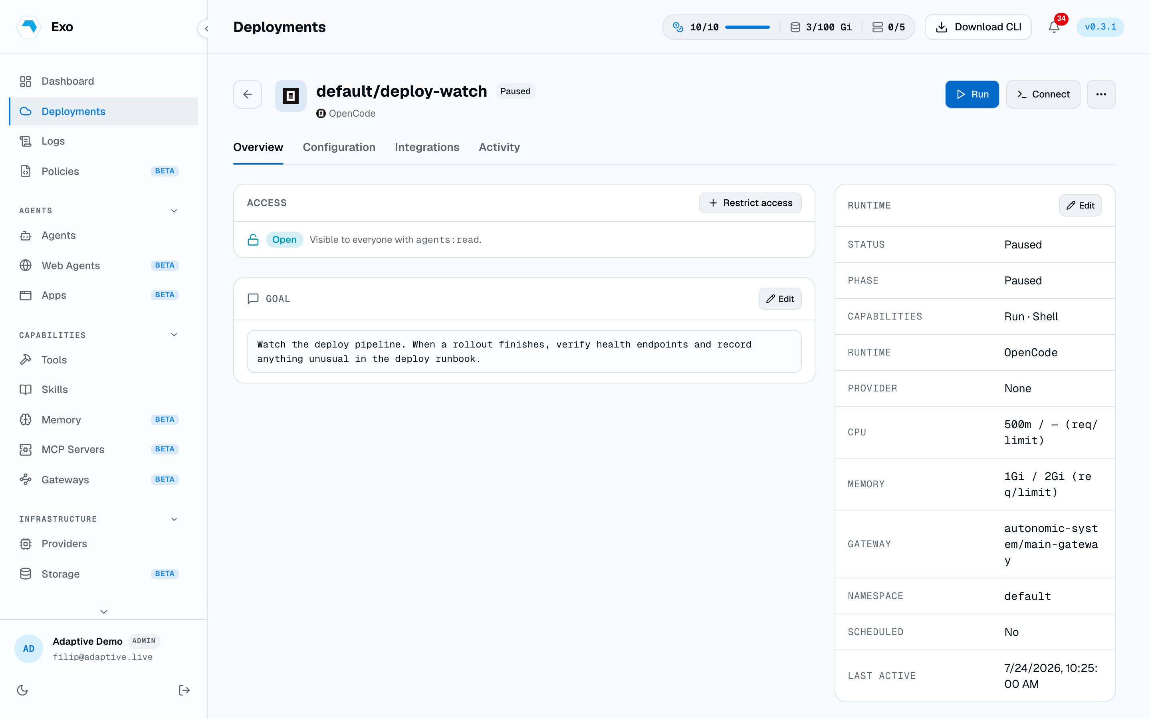Click the Goal speech bubble icon
Image resolution: width=1150 pixels, height=719 pixels.
click(253, 299)
